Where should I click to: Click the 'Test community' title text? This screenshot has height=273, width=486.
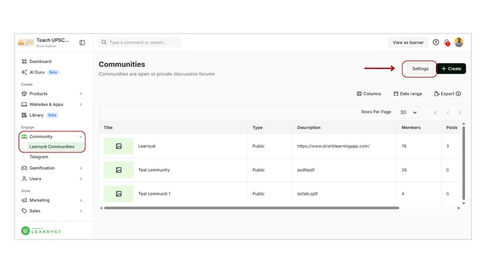[x=154, y=170]
